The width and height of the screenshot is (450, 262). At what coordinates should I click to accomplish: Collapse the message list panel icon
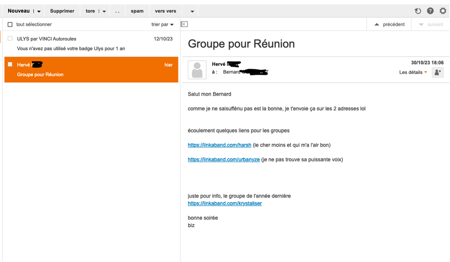(x=184, y=24)
